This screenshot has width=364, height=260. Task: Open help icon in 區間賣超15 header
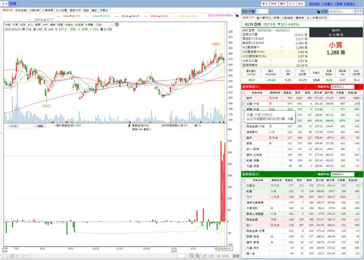(x=315, y=174)
